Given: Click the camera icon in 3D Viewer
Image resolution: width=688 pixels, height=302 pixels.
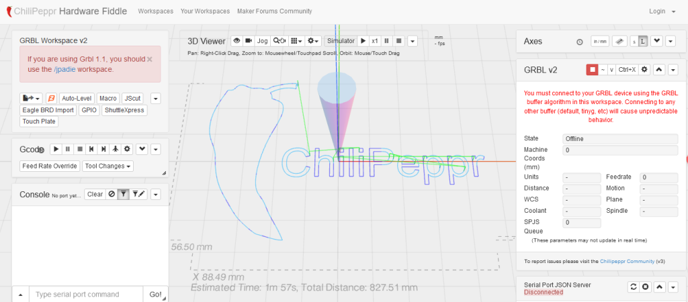Looking at the screenshot, I should click(x=249, y=41).
